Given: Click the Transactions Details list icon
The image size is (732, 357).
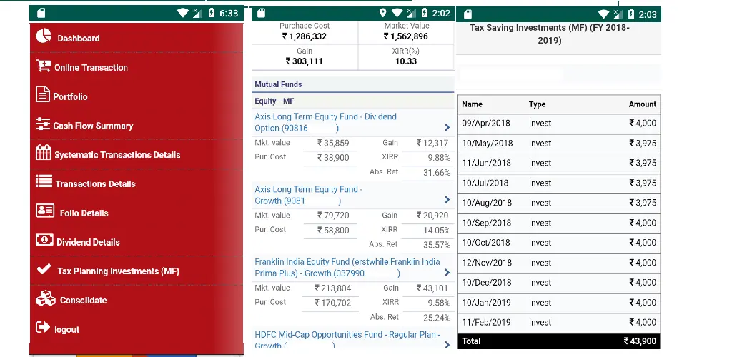Looking at the screenshot, I should pos(44,181).
